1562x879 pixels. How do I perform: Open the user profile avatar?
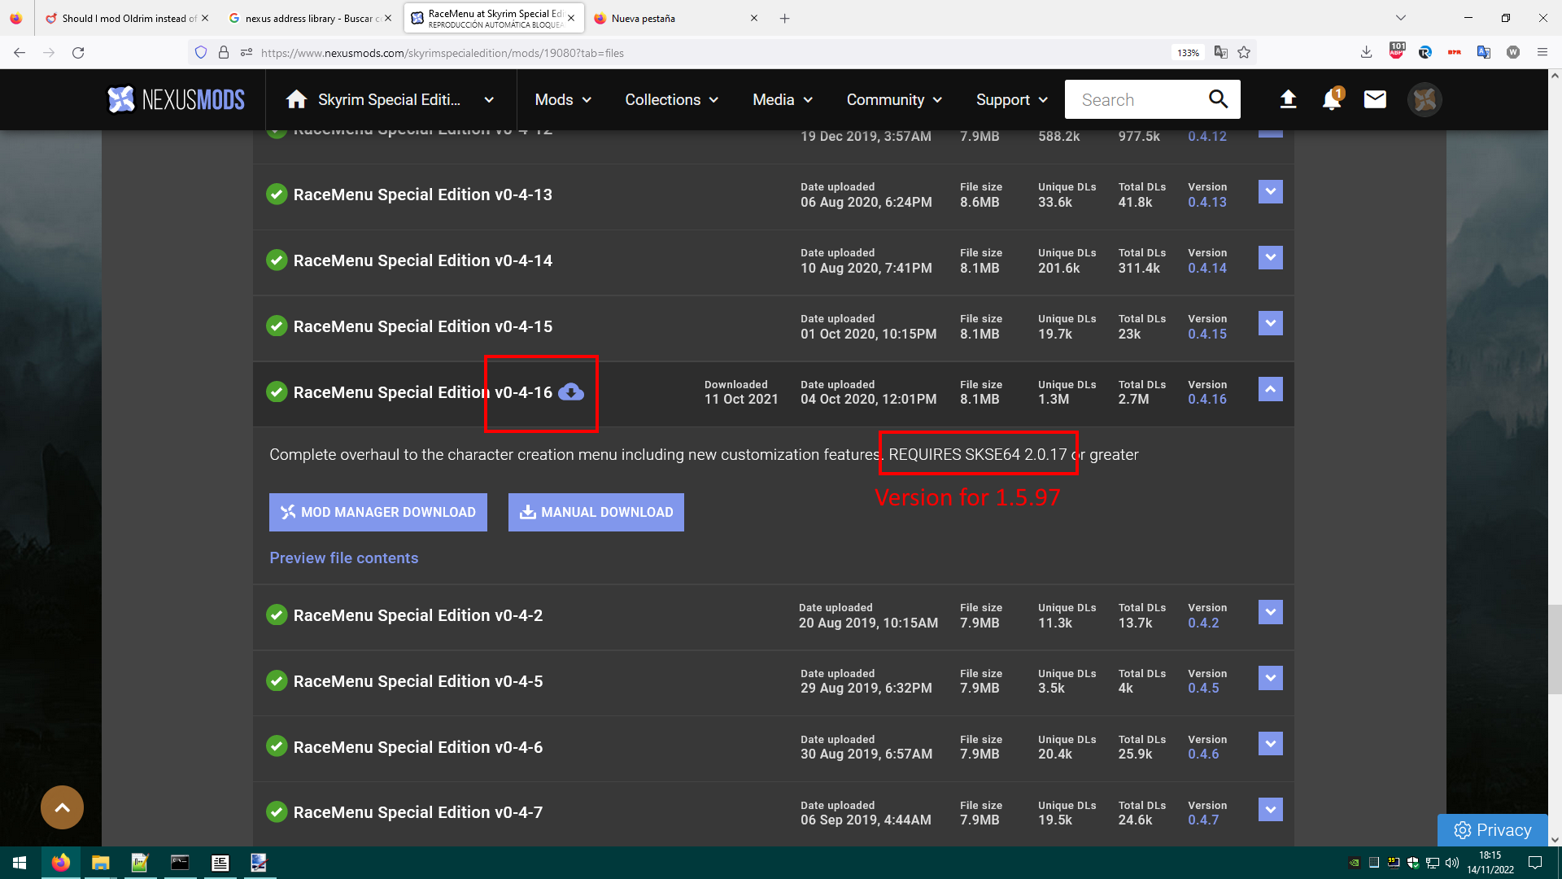[1425, 99]
